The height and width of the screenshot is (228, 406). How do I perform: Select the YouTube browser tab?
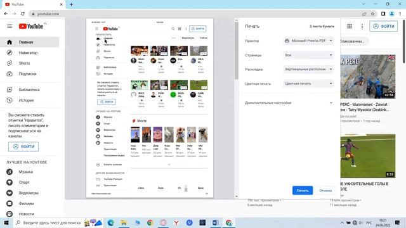[x=33, y=4]
